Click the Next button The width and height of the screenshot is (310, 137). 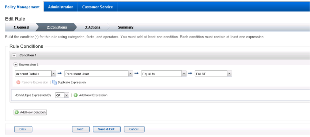80,129
